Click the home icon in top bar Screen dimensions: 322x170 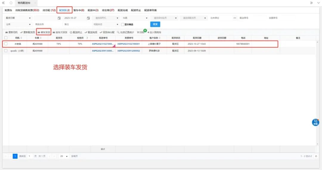11,3
